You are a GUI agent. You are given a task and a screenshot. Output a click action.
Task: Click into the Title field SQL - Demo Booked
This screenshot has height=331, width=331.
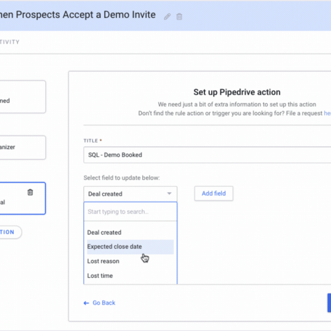point(207,155)
